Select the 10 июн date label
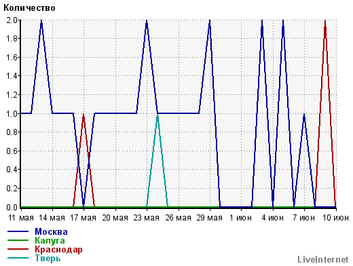This screenshot has height=266, width=353. click(x=335, y=218)
